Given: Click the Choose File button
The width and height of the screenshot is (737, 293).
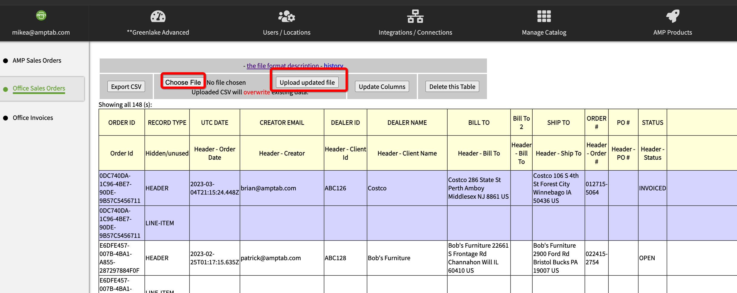Looking at the screenshot, I should [x=183, y=82].
